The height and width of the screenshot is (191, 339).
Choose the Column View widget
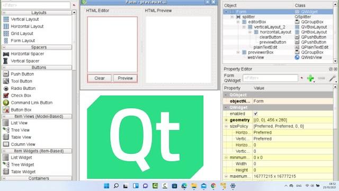click(23, 144)
